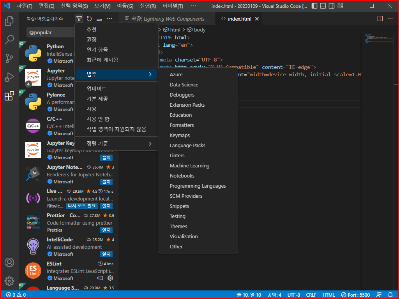This screenshot has height=299, width=399.
Task: Refresh the extensions list
Action: coord(89,19)
